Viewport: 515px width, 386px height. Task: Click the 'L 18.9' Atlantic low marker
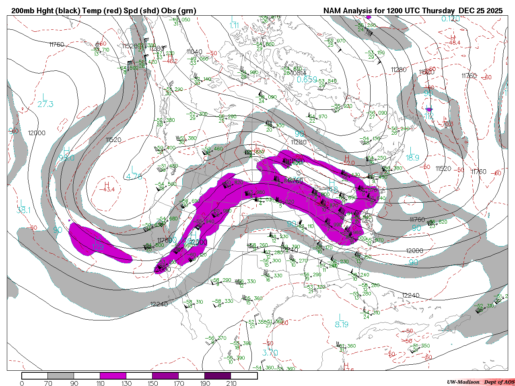tap(412, 154)
